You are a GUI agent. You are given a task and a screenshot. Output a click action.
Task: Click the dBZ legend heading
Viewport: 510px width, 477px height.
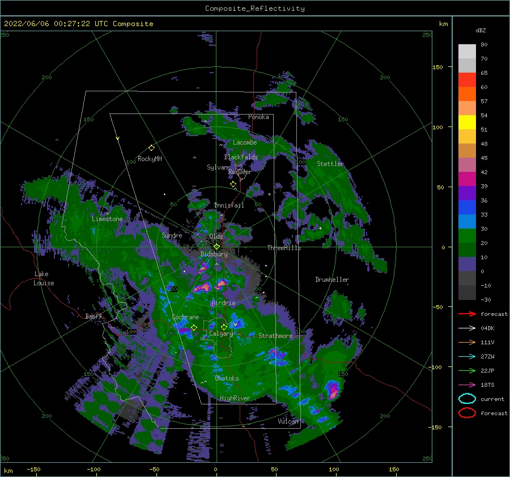coord(481,30)
